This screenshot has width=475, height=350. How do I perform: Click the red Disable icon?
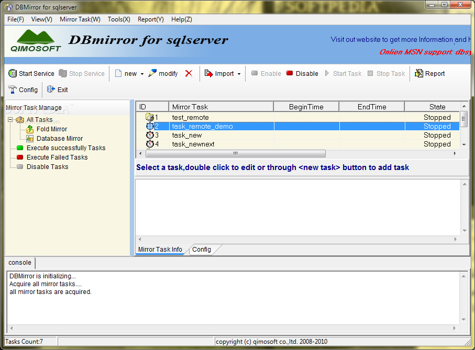[x=290, y=73]
